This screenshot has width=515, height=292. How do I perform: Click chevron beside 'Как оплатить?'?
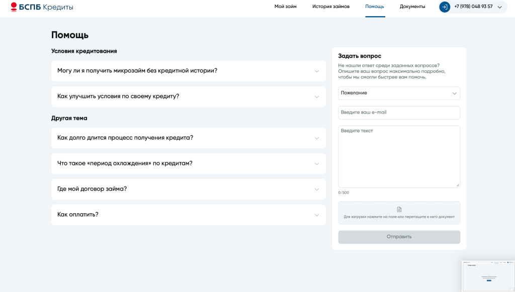point(316,215)
